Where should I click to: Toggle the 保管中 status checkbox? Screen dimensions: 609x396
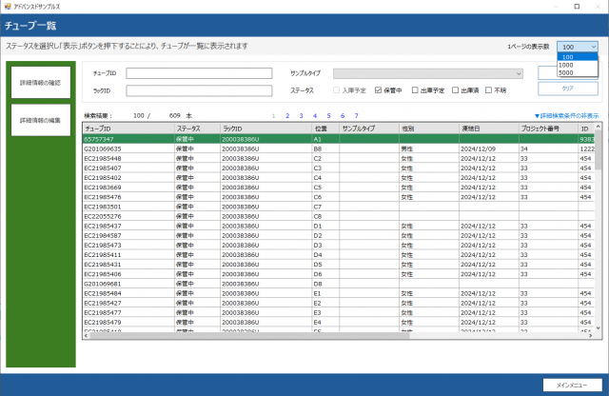coord(378,90)
